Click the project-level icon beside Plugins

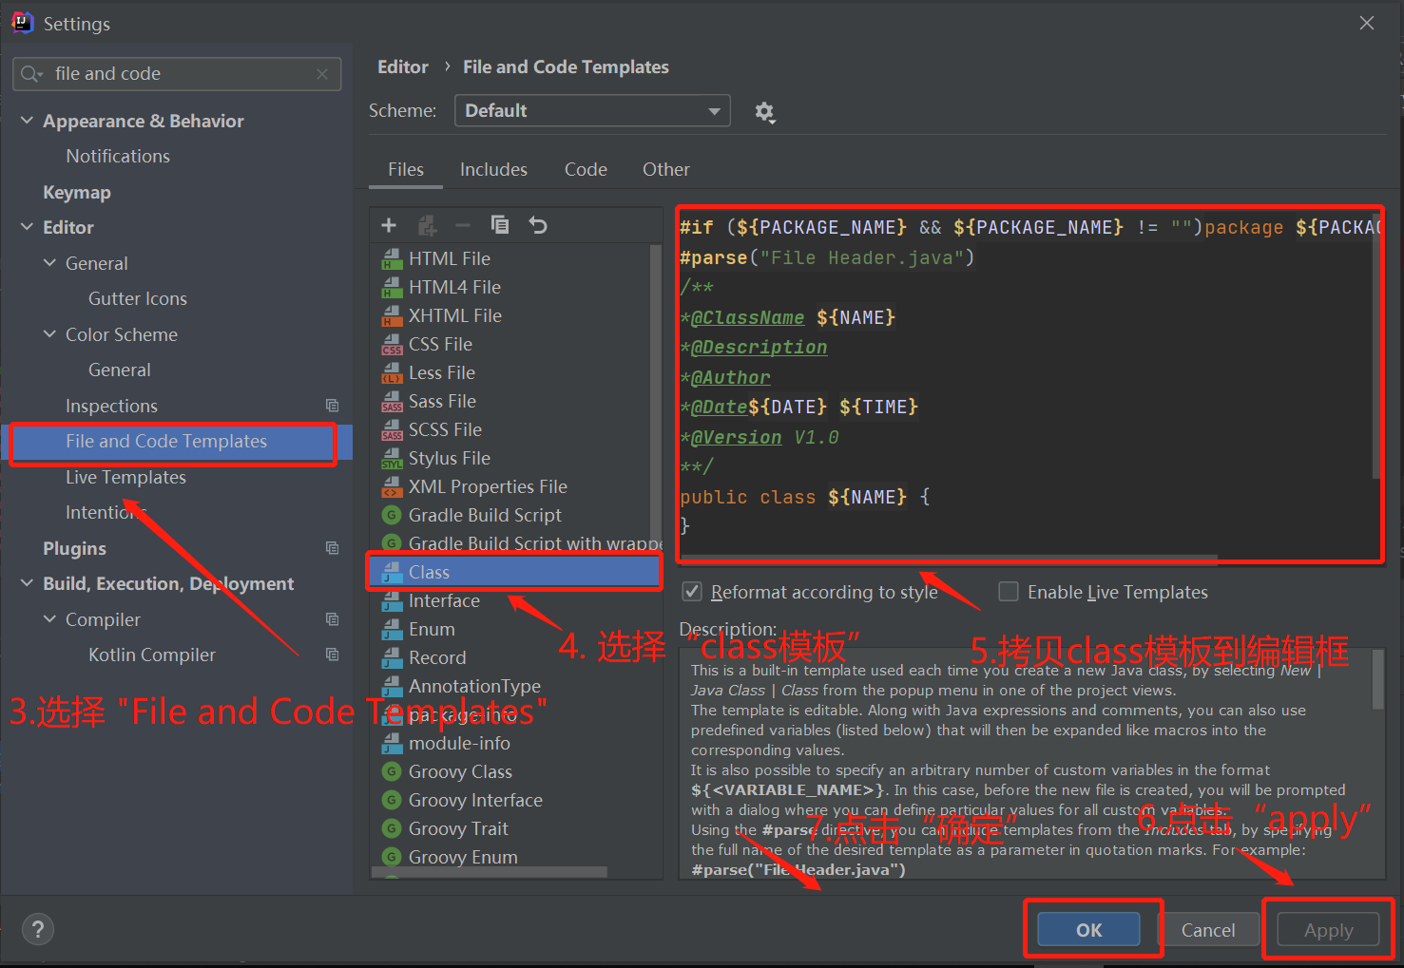(x=332, y=548)
